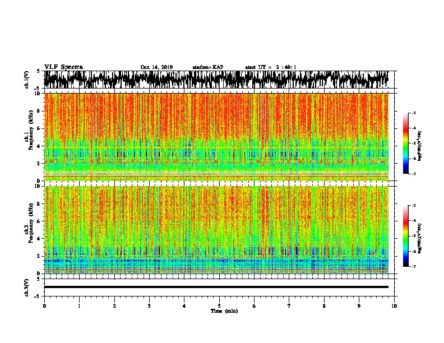Click the "-3" label on ch.1 colorbar
444x343 pixels.
[413, 113]
